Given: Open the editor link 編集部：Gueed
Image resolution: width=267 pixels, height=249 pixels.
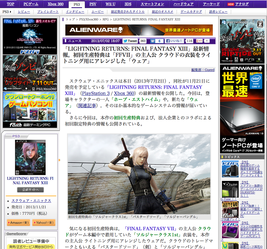Looking at the screenshot, I should 203,70.
